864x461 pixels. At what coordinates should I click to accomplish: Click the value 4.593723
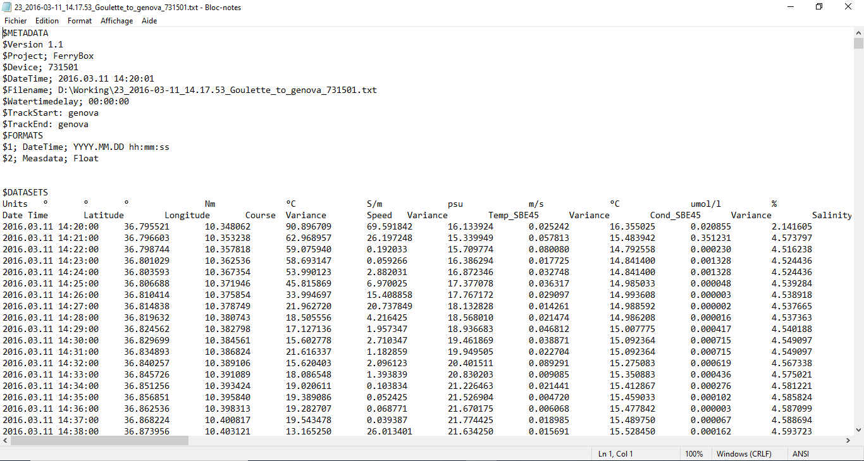coord(792,431)
